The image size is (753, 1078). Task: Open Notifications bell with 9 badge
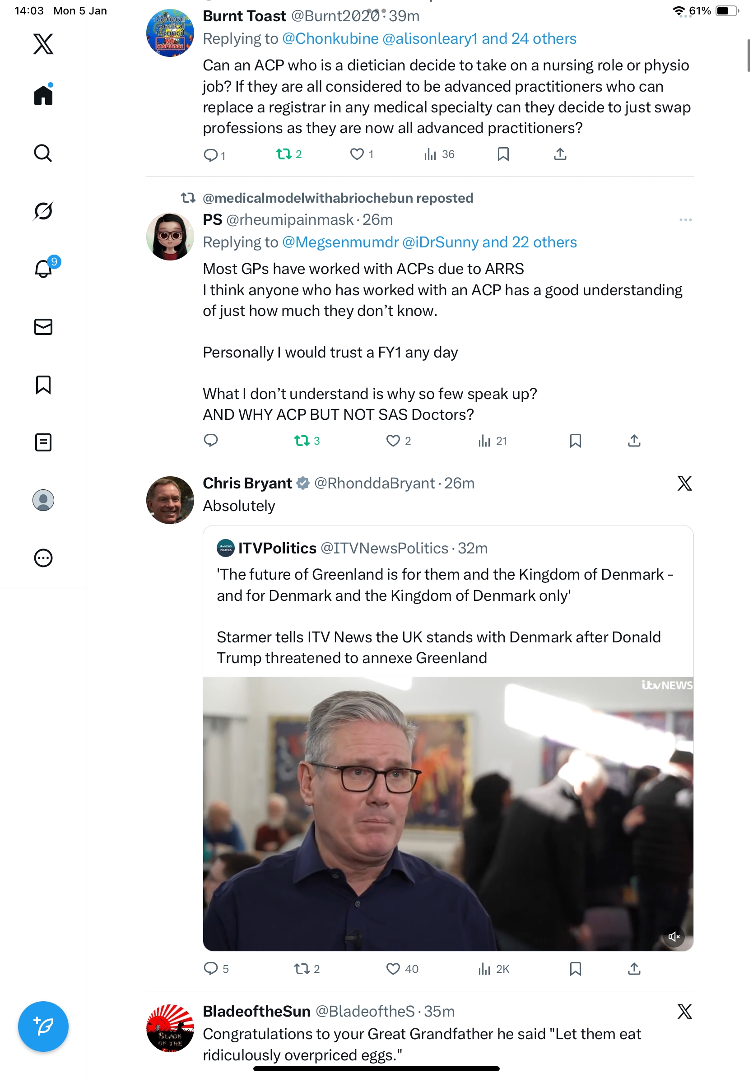tap(44, 269)
